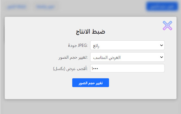Place cursor on the ١٠٠٠ value

[95, 69]
